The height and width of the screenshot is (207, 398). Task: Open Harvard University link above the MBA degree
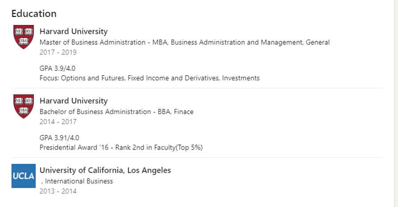[74, 32]
